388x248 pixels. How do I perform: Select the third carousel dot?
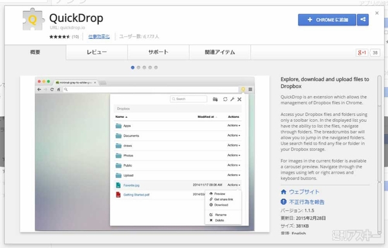point(144,67)
